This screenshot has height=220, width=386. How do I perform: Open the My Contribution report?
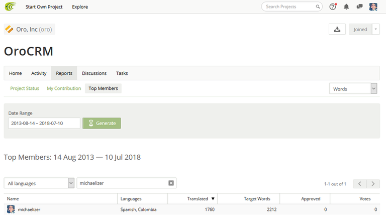click(x=64, y=88)
